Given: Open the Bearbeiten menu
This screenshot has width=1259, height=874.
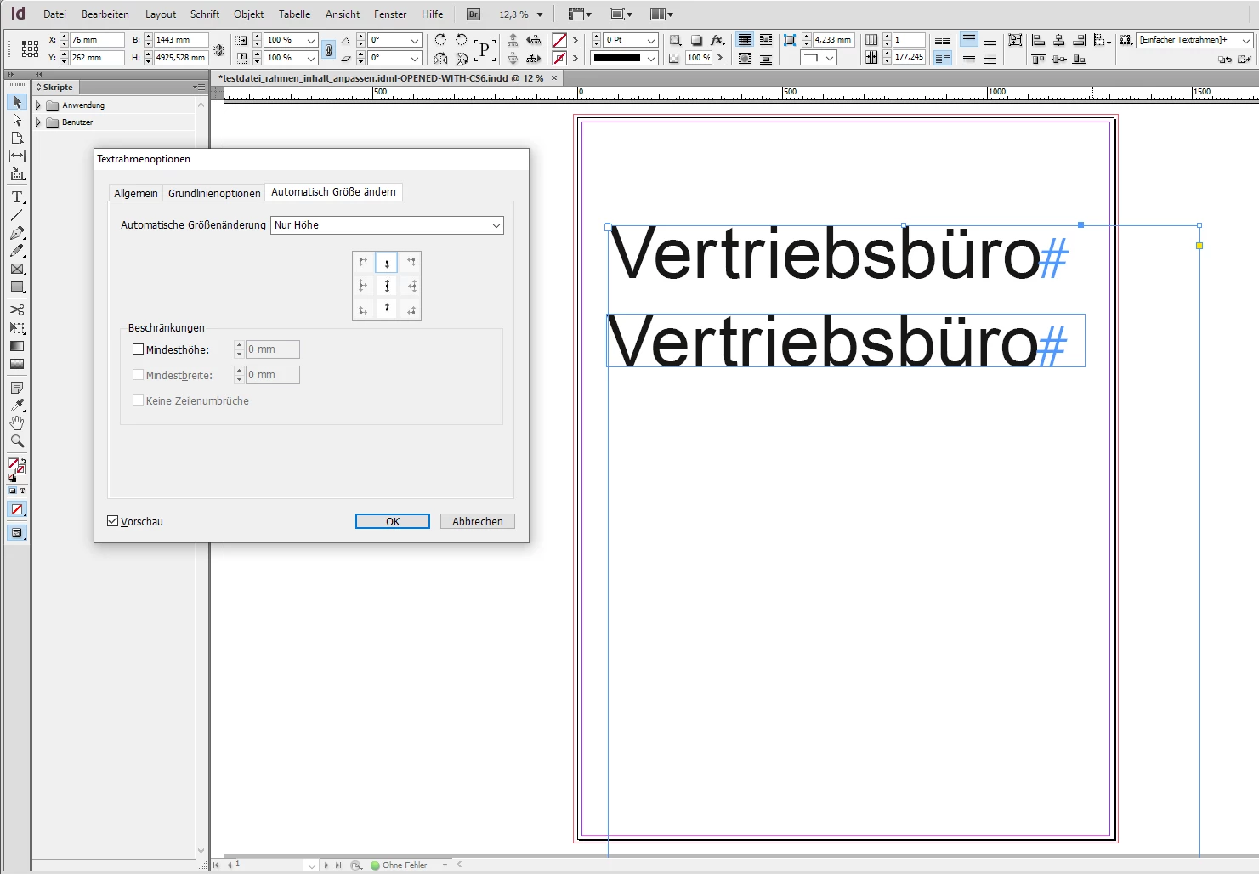Looking at the screenshot, I should (x=105, y=14).
